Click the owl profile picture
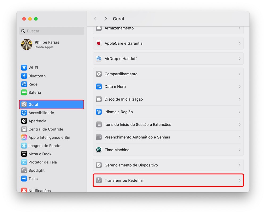266x214 pixels. [27, 44]
